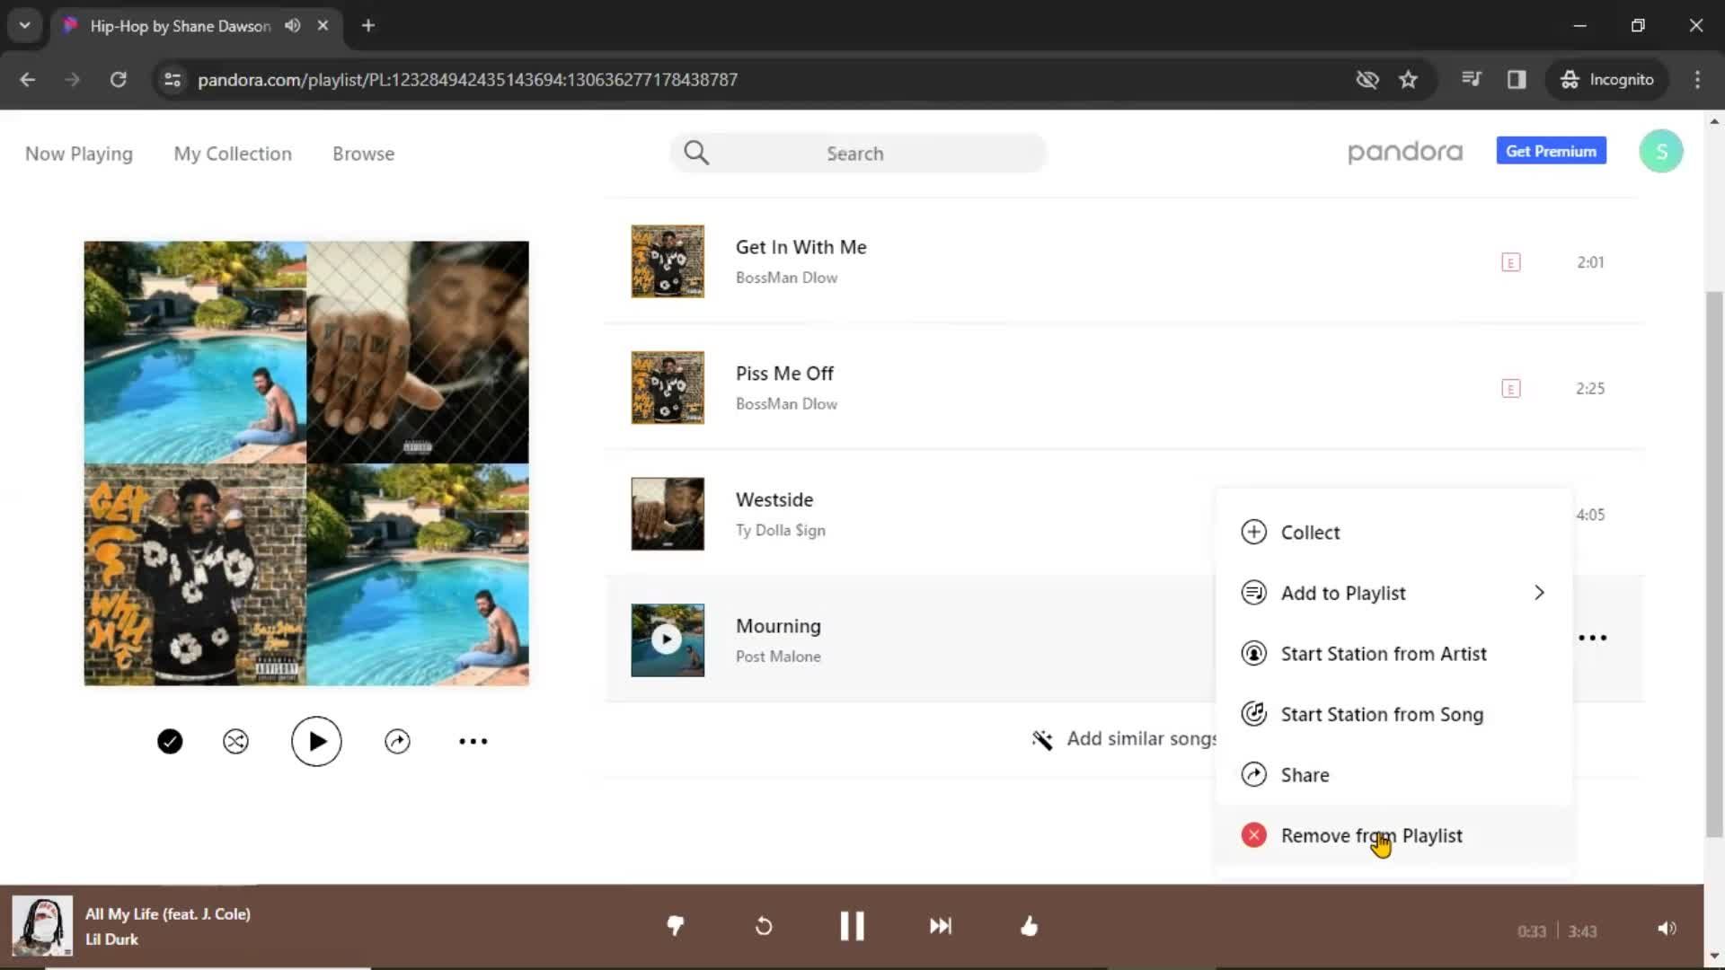Click the tracking protection eye icon

point(1367,80)
